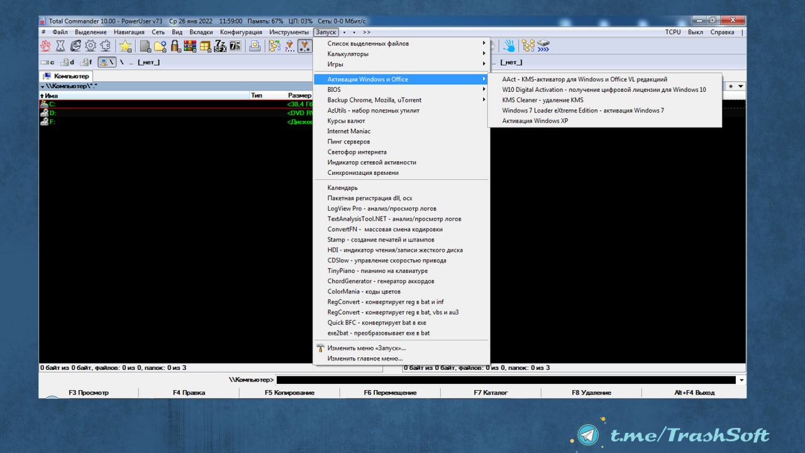
Task: Open the Конфигурация menu
Action: coord(241,32)
